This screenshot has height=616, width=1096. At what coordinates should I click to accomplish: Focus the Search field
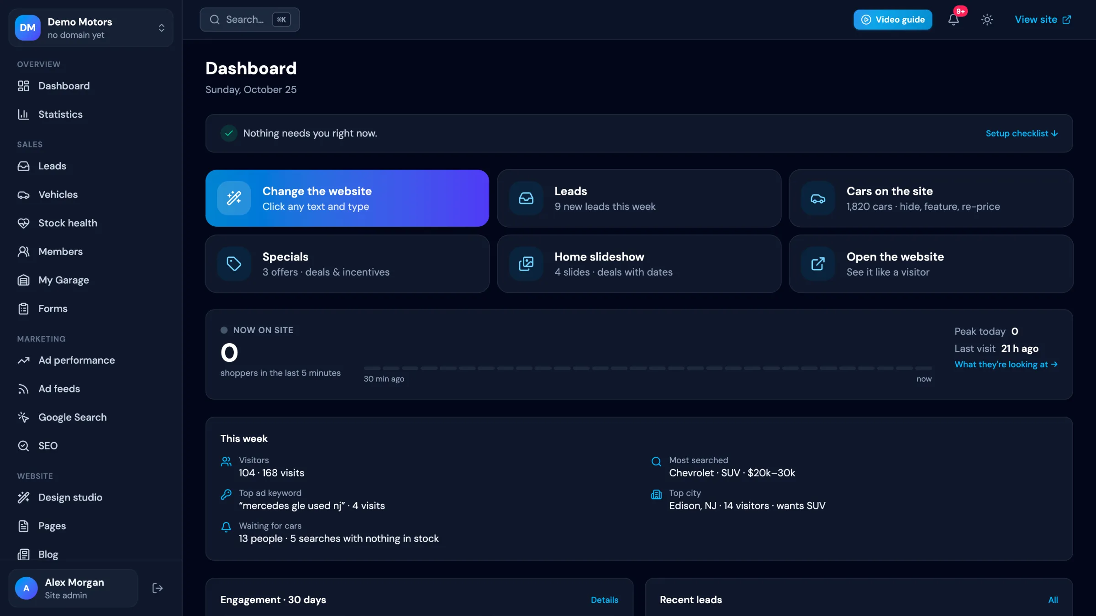[x=250, y=20]
